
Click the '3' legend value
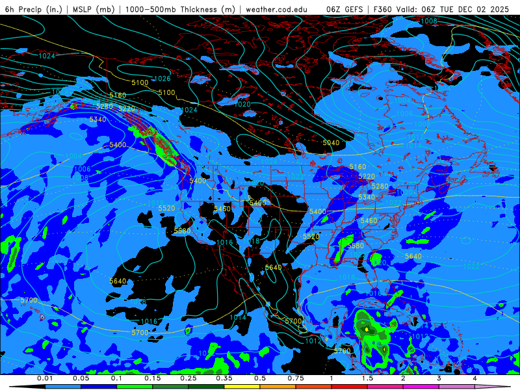pyautogui.click(x=439, y=378)
